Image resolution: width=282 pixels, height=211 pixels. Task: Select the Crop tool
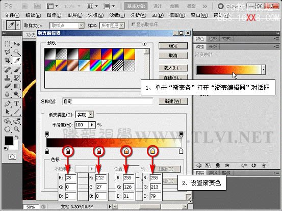(x=7, y=60)
